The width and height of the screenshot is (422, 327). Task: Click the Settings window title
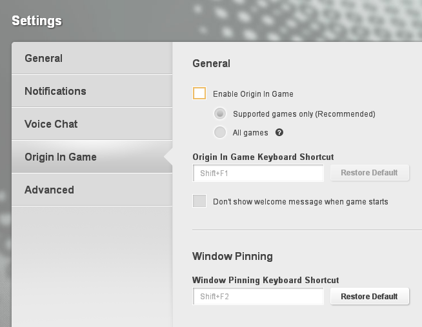click(37, 21)
